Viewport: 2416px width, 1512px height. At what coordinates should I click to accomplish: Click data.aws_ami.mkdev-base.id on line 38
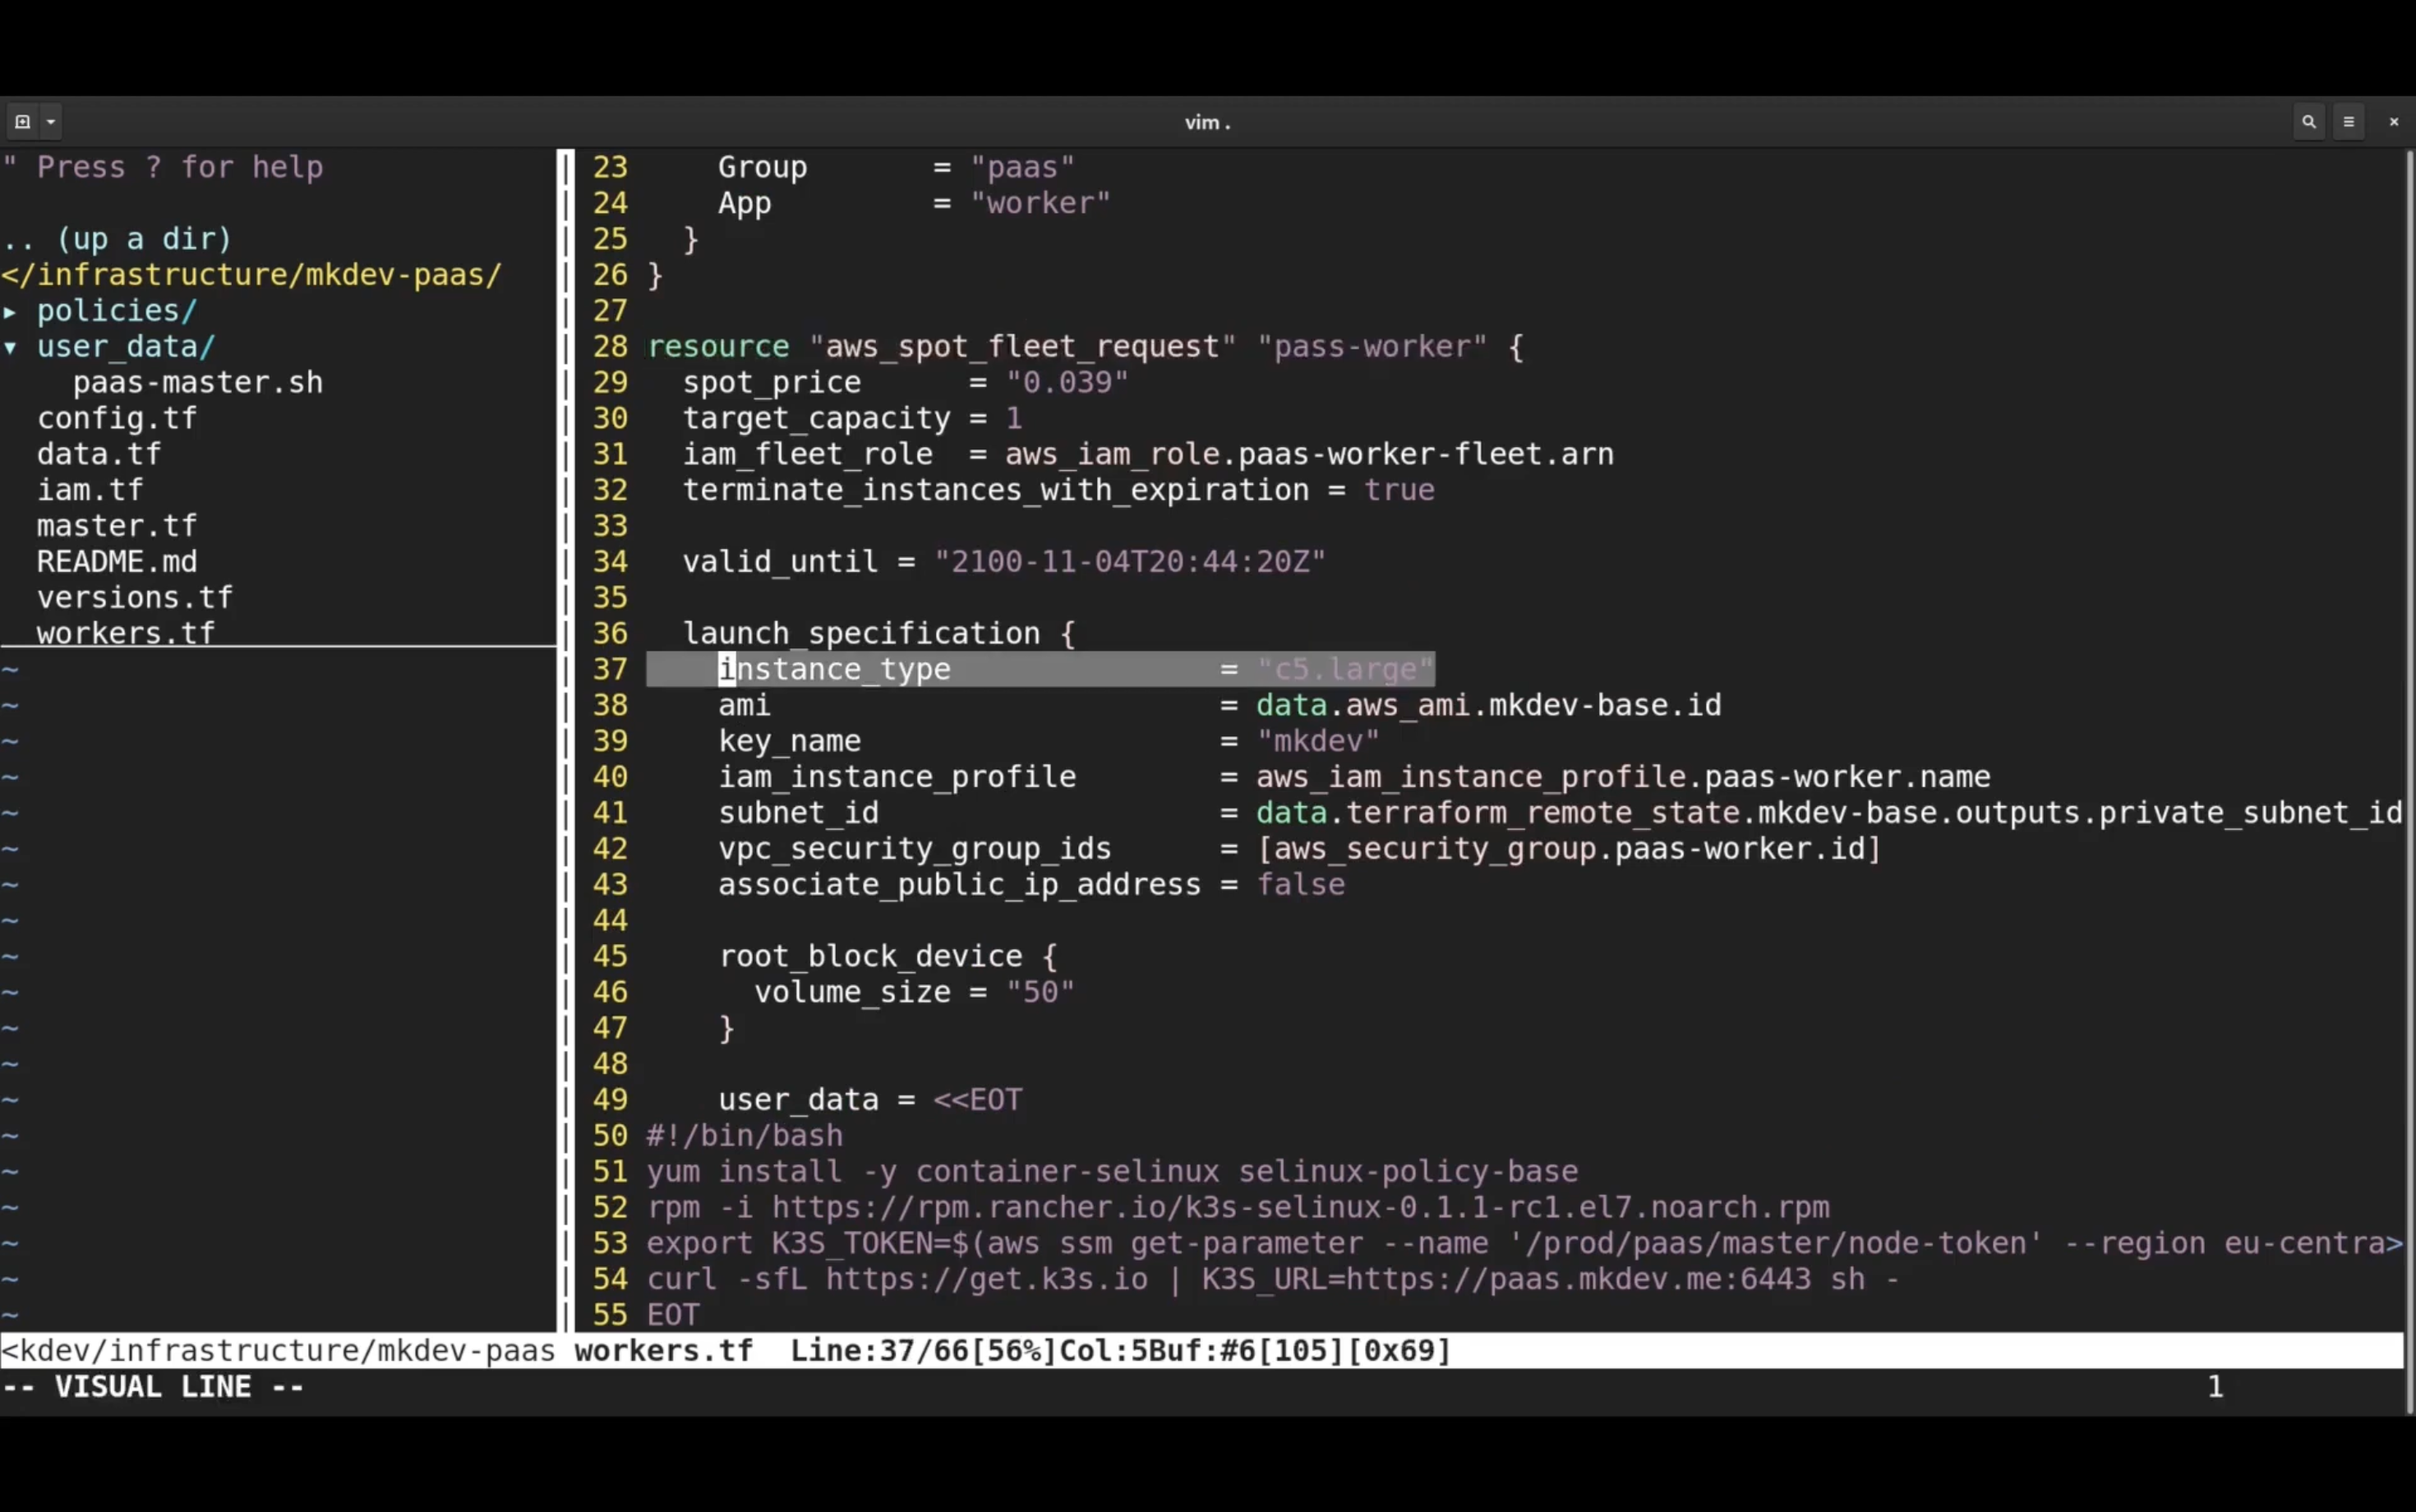coord(1488,705)
